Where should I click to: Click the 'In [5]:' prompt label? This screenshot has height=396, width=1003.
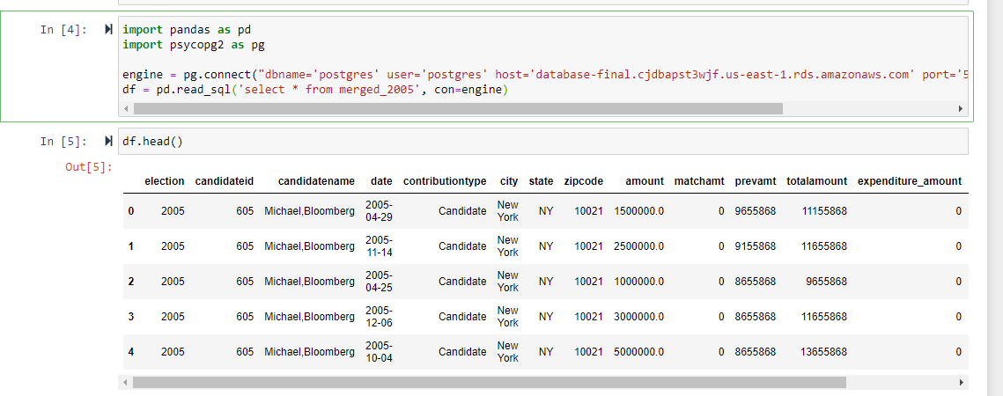64,141
